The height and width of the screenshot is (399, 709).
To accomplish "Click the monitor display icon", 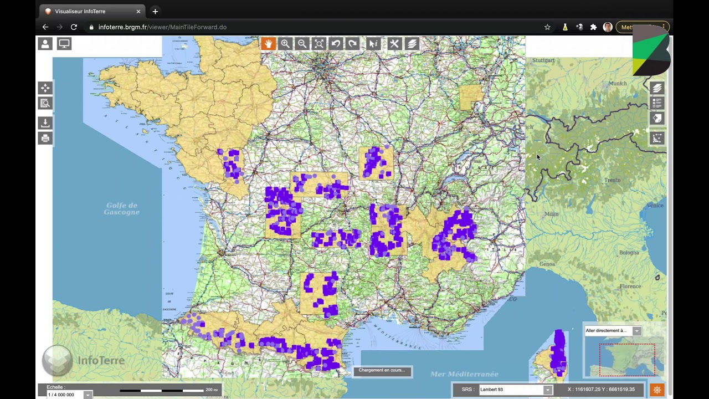I will [x=64, y=44].
